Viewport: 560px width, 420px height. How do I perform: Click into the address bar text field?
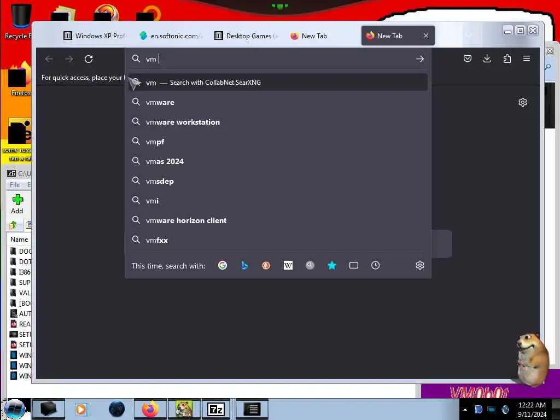pyautogui.click(x=278, y=59)
